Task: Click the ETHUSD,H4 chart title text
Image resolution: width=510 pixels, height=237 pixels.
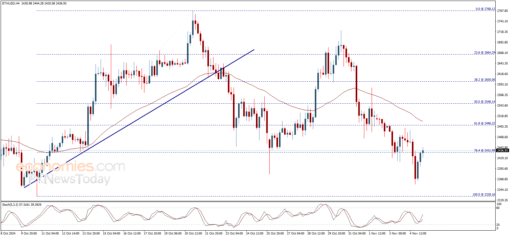Action: [11, 3]
